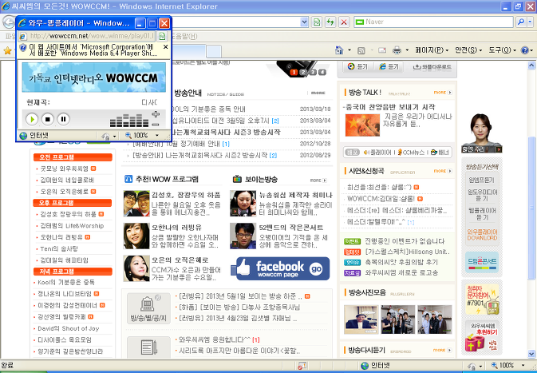Click the 윈도우미디어 듣기 option
Screen dimensions: 537x373
point(482,196)
